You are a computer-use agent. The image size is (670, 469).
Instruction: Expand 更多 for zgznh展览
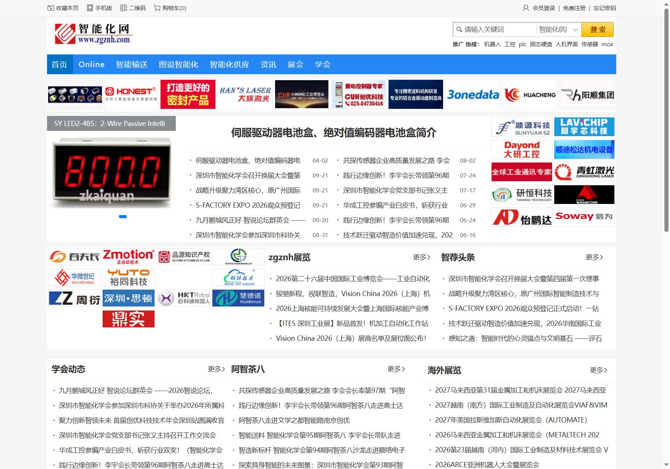point(421,257)
